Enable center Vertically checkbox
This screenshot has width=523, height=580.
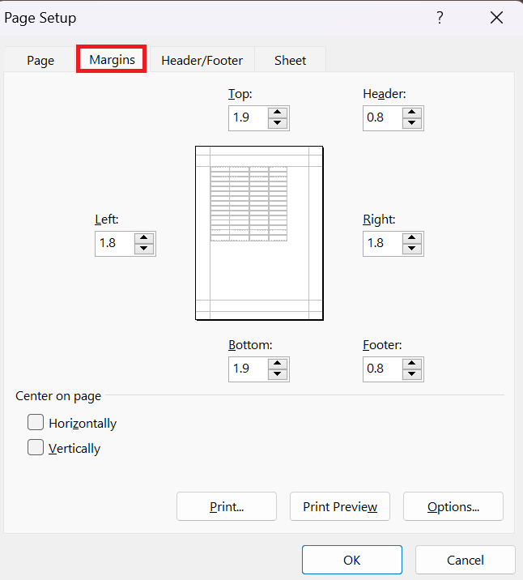point(36,447)
